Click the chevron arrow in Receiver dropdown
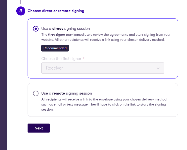The width and height of the screenshot is (187, 150). pos(158,68)
